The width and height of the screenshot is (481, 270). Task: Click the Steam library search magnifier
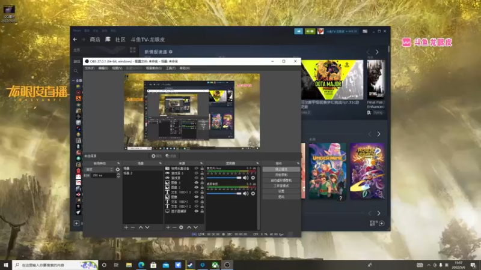(76, 71)
